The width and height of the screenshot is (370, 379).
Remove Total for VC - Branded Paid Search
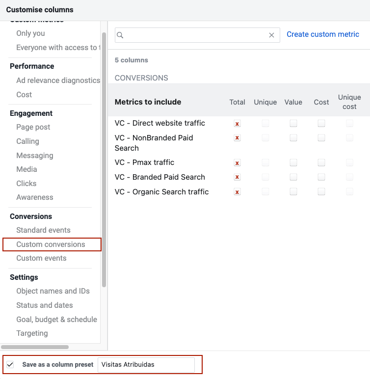(237, 177)
